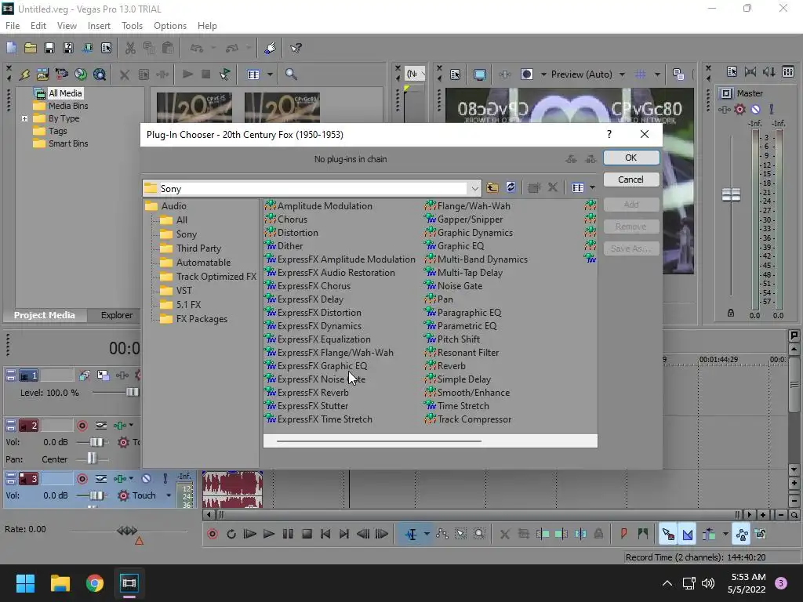Switch to the Explorer tab

coord(116,315)
